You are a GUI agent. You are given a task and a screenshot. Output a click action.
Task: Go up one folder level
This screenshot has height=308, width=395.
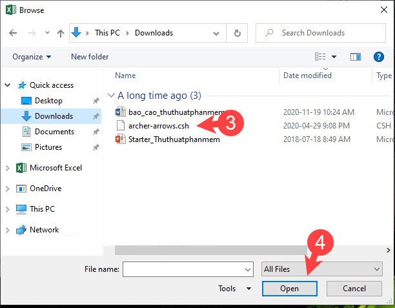[x=61, y=33]
